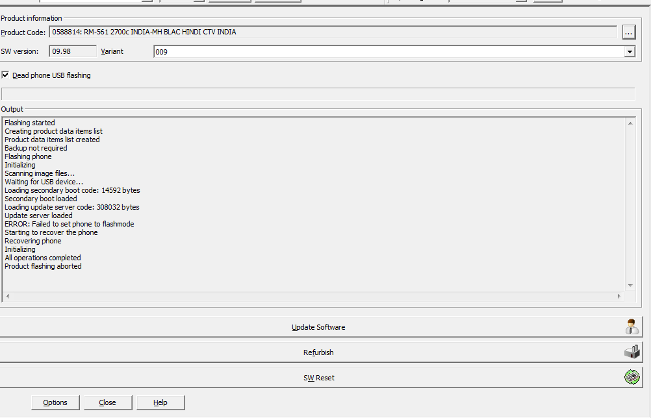Image resolution: width=651 pixels, height=418 pixels.
Task: Click the flashing progress bar
Action: point(318,94)
